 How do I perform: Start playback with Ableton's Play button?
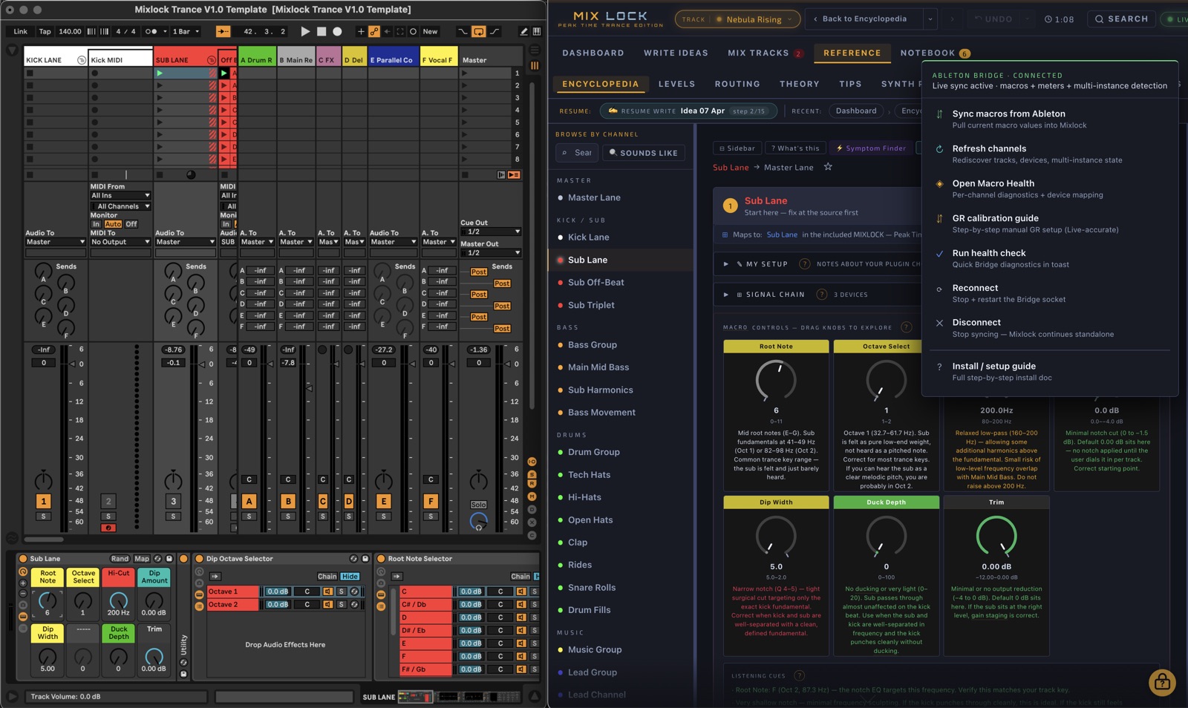(x=305, y=32)
